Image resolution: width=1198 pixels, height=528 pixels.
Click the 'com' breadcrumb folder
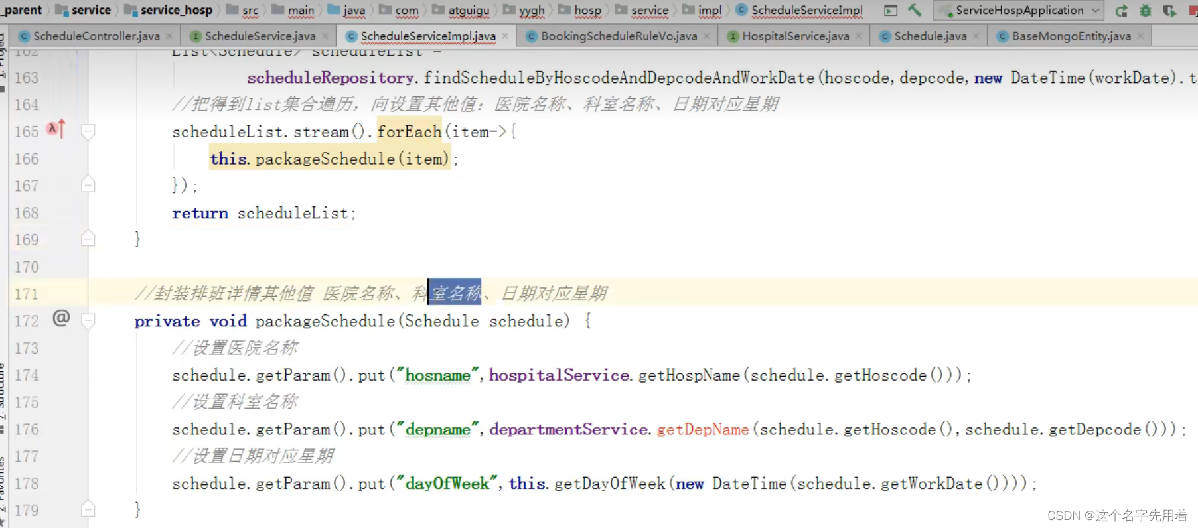point(400,10)
